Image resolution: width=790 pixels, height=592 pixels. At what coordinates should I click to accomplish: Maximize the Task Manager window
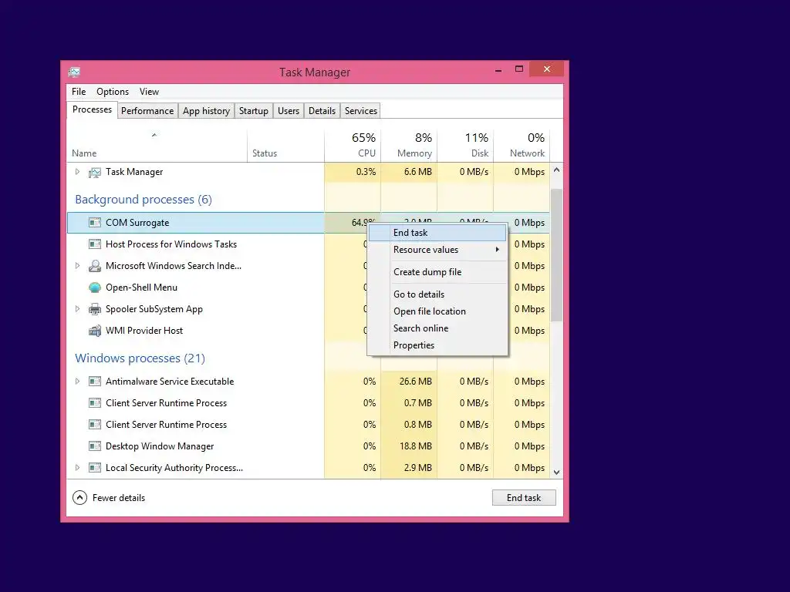pos(519,69)
